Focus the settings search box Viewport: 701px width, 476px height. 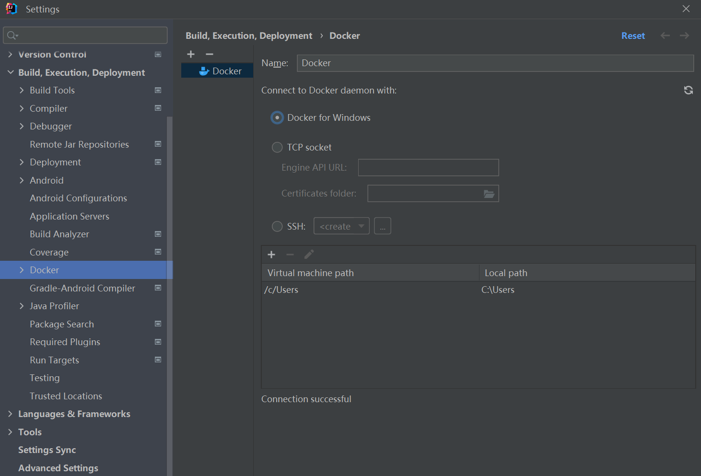[x=85, y=35]
